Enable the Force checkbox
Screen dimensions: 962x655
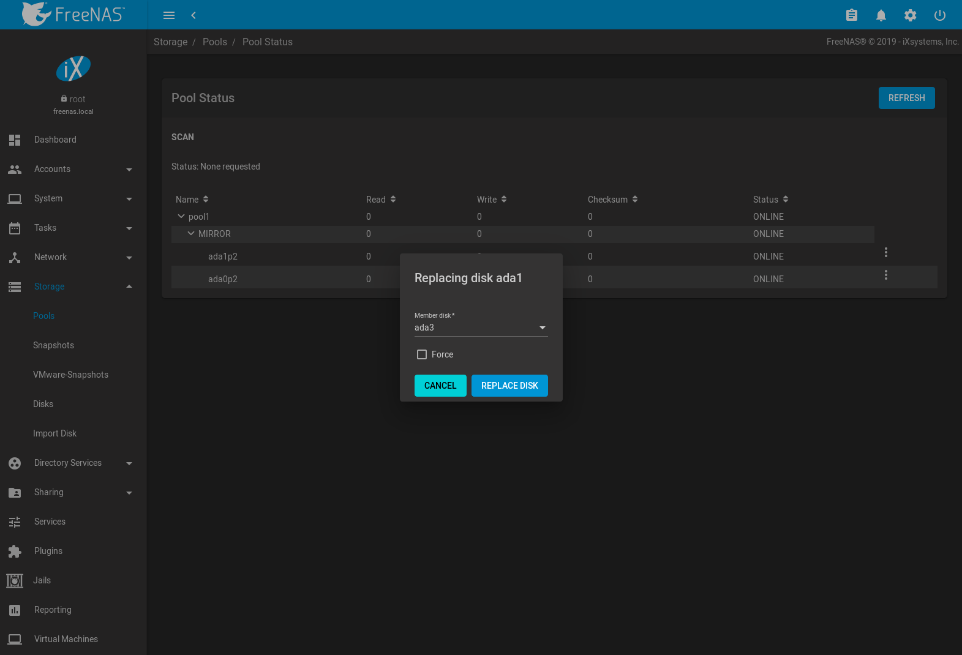coord(422,354)
